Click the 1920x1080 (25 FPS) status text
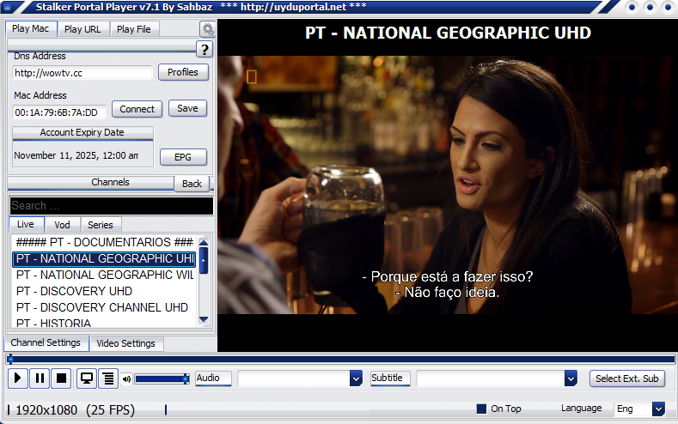678x424 pixels. pos(76,409)
